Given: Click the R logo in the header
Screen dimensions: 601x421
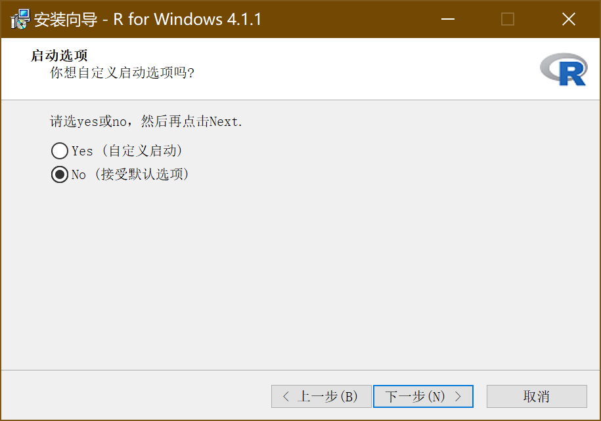Looking at the screenshot, I should (x=564, y=70).
